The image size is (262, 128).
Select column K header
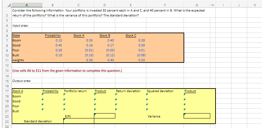pos(254,5)
